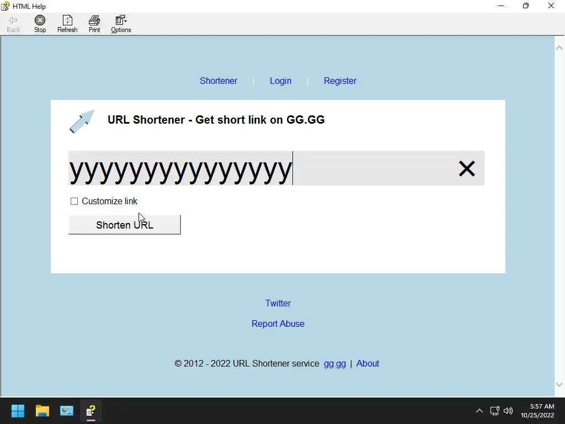Screen dimensions: 565x424
Task: Enable the Customize link checkbox
Action: coord(74,201)
